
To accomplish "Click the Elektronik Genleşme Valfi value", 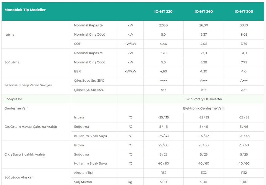I will (203, 108).
